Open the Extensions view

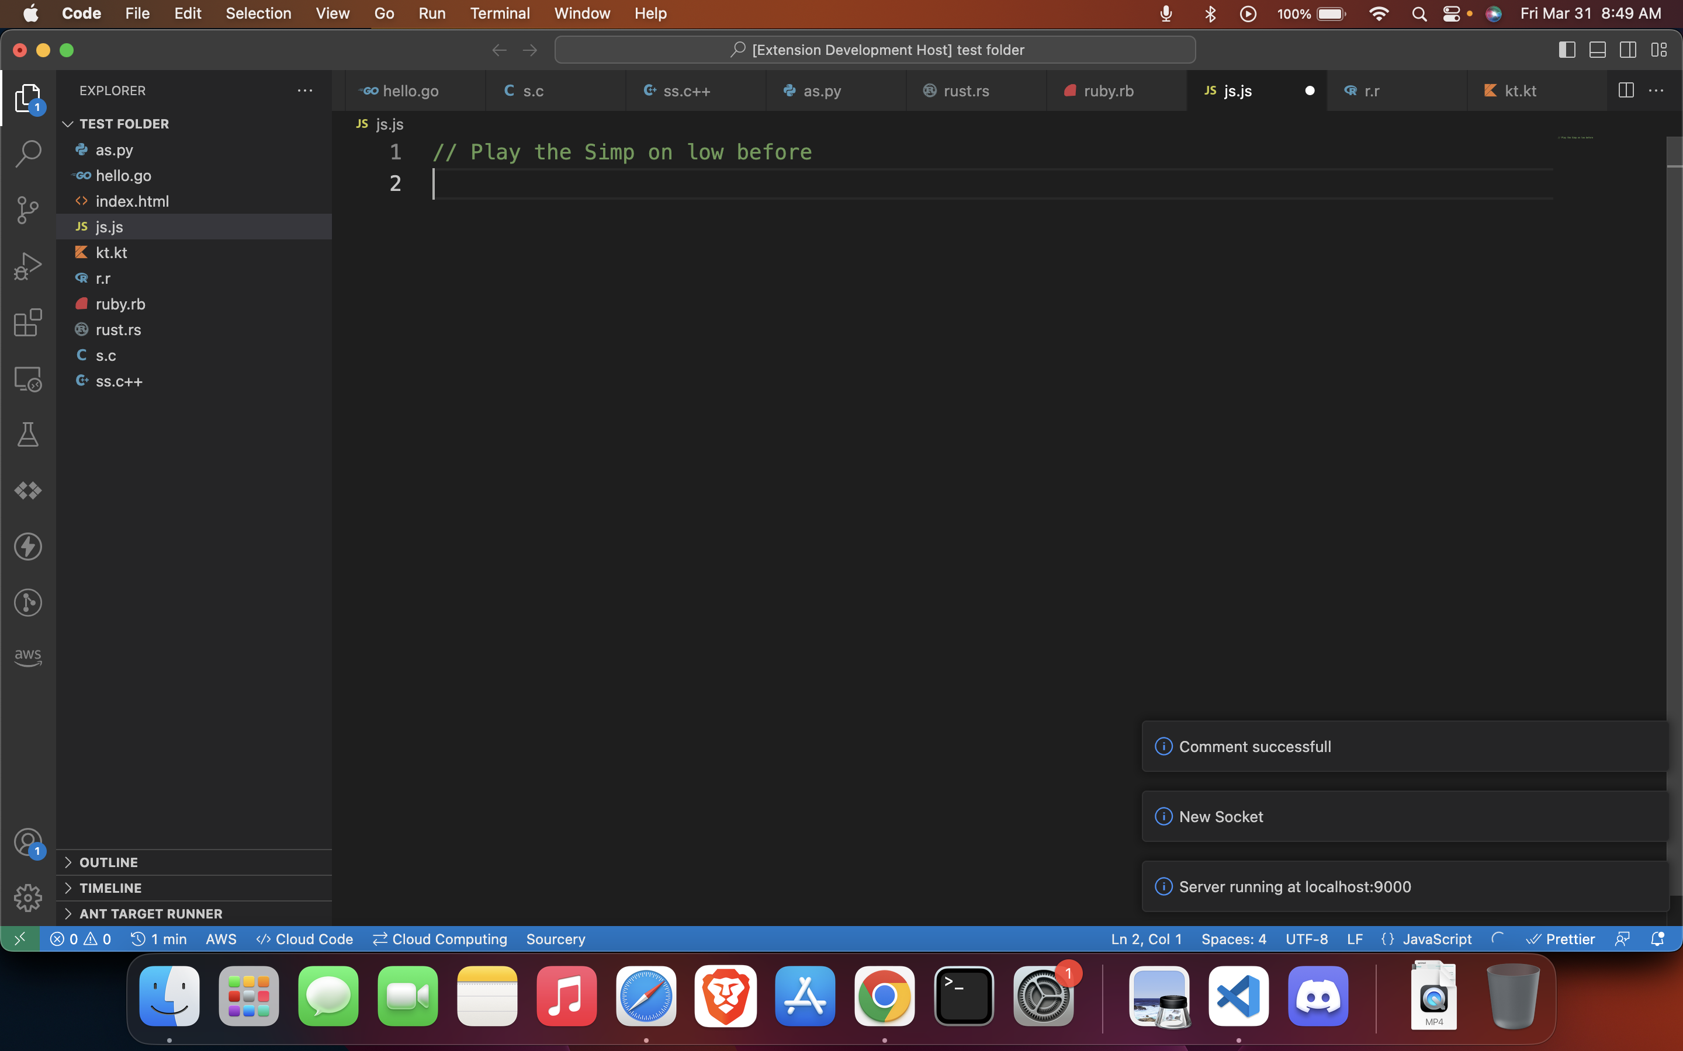click(x=28, y=322)
